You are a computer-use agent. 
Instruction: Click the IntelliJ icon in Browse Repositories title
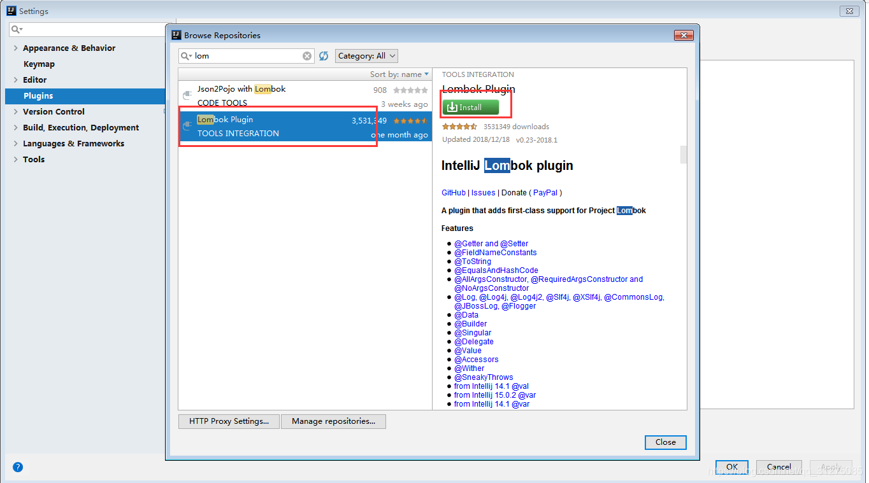[176, 35]
